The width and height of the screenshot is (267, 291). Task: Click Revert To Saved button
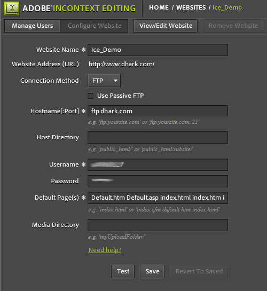pos(199,271)
